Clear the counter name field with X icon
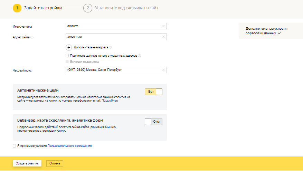 tap(163, 26)
